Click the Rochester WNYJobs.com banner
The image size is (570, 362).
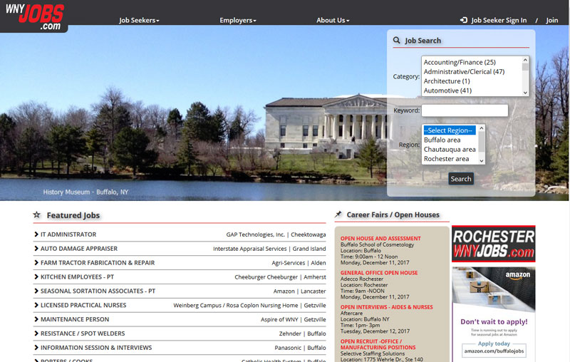click(493, 244)
